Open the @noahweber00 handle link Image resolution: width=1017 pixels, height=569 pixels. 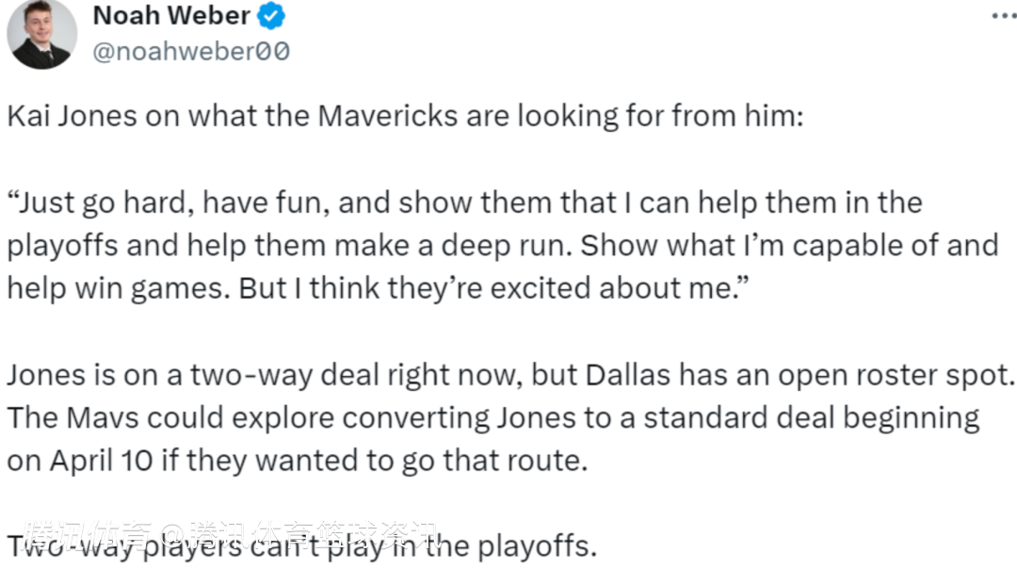(191, 51)
